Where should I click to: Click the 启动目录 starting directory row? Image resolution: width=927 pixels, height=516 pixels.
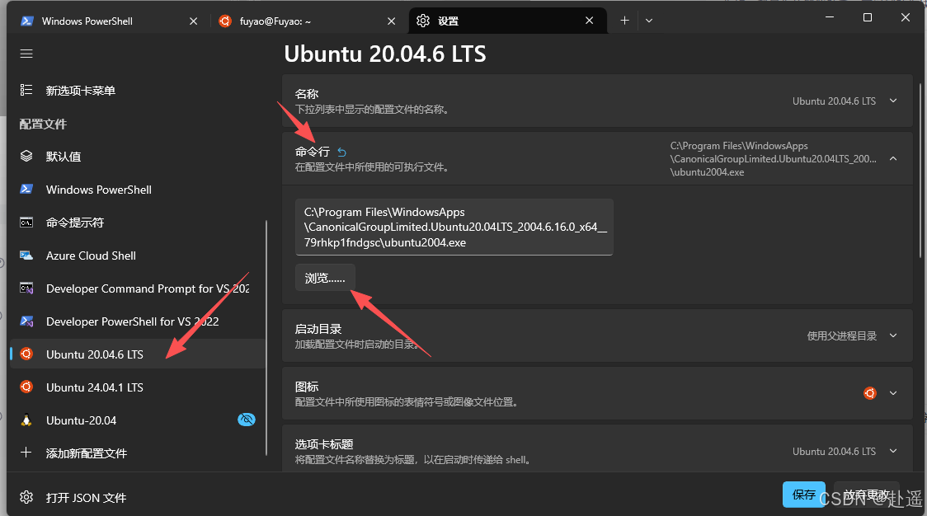[x=597, y=335]
